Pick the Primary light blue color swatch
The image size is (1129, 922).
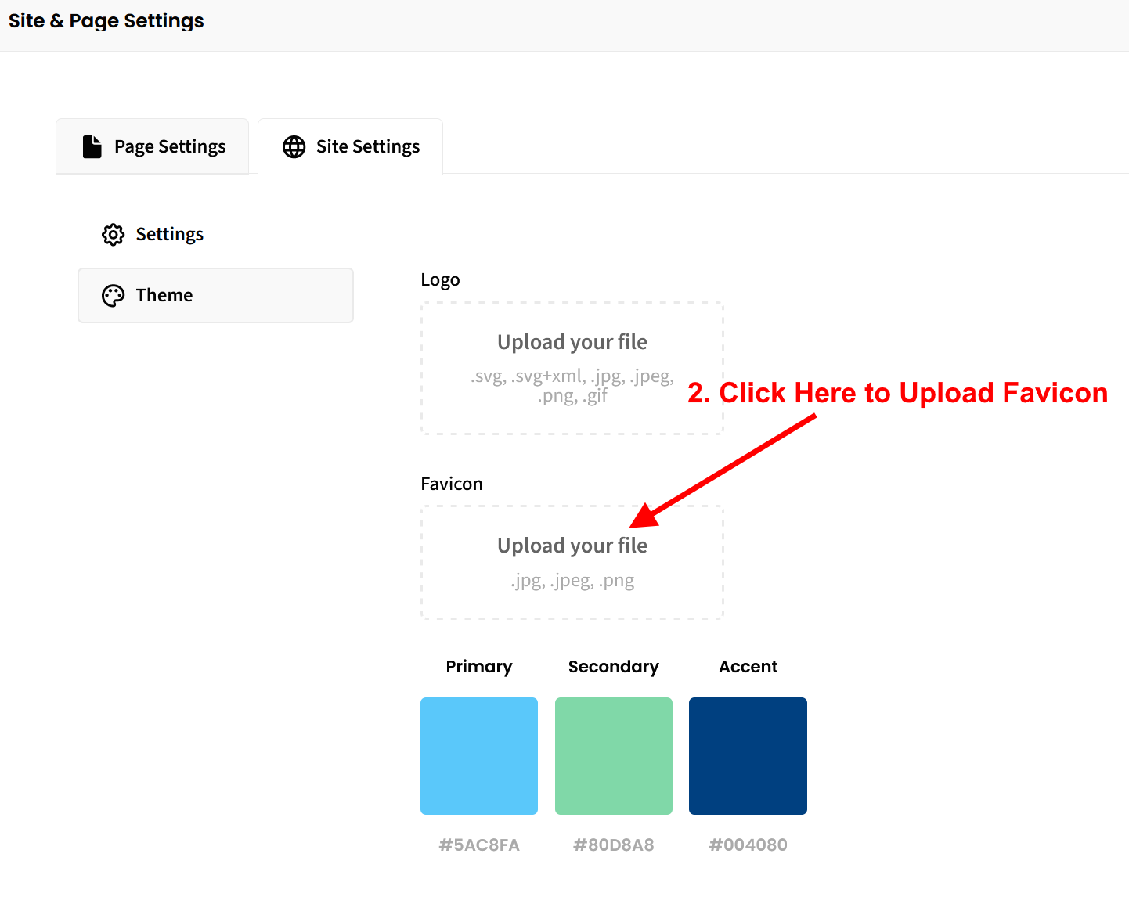[x=479, y=755]
